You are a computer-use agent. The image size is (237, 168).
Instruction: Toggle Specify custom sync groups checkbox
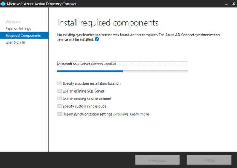59,106
